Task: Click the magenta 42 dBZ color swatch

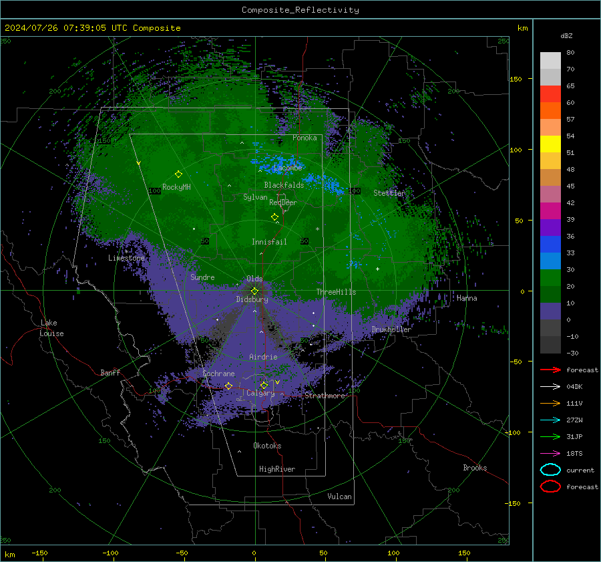Action: coord(550,210)
